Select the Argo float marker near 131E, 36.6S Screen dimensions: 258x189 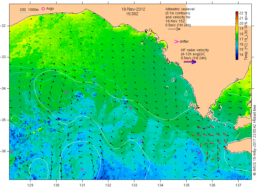82,169
